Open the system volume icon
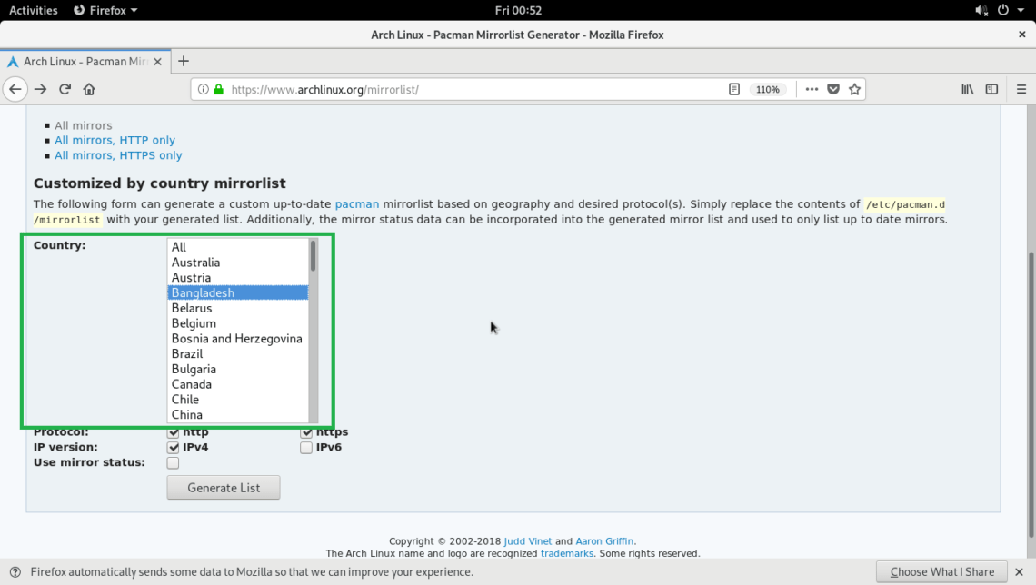Image resolution: width=1036 pixels, height=585 pixels. pos(981,10)
